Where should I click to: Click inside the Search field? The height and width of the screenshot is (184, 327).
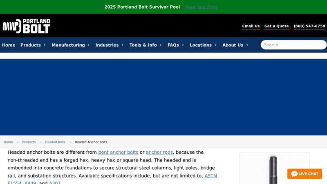tap(293, 45)
